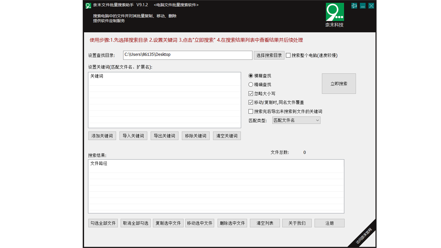Image resolution: width=441 pixels, height=248 pixels.
Task: Click the file count value 0
Action: coord(305,152)
